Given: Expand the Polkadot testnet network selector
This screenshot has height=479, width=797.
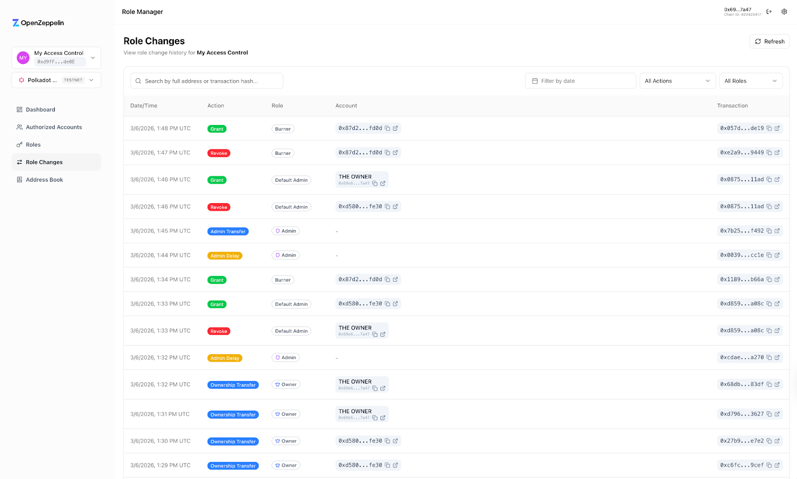Looking at the screenshot, I should [56, 80].
